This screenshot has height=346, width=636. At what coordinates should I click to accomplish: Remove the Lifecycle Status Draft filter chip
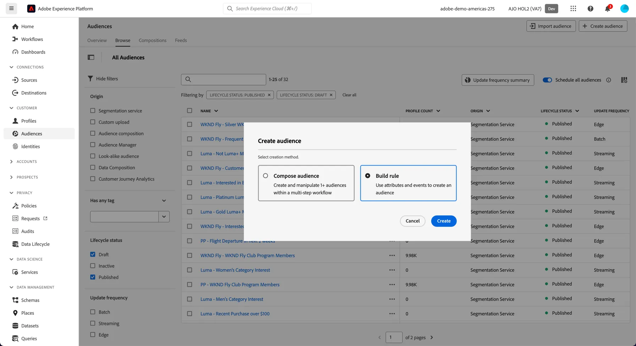[x=331, y=95]
